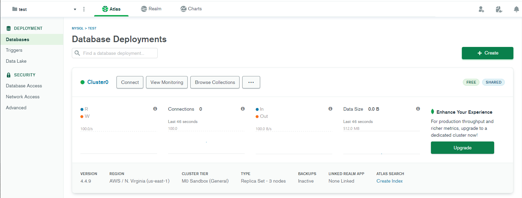The image size is (522, 198).
Task: Click the magnifier icon in the search box
Action: coord(77,53)
